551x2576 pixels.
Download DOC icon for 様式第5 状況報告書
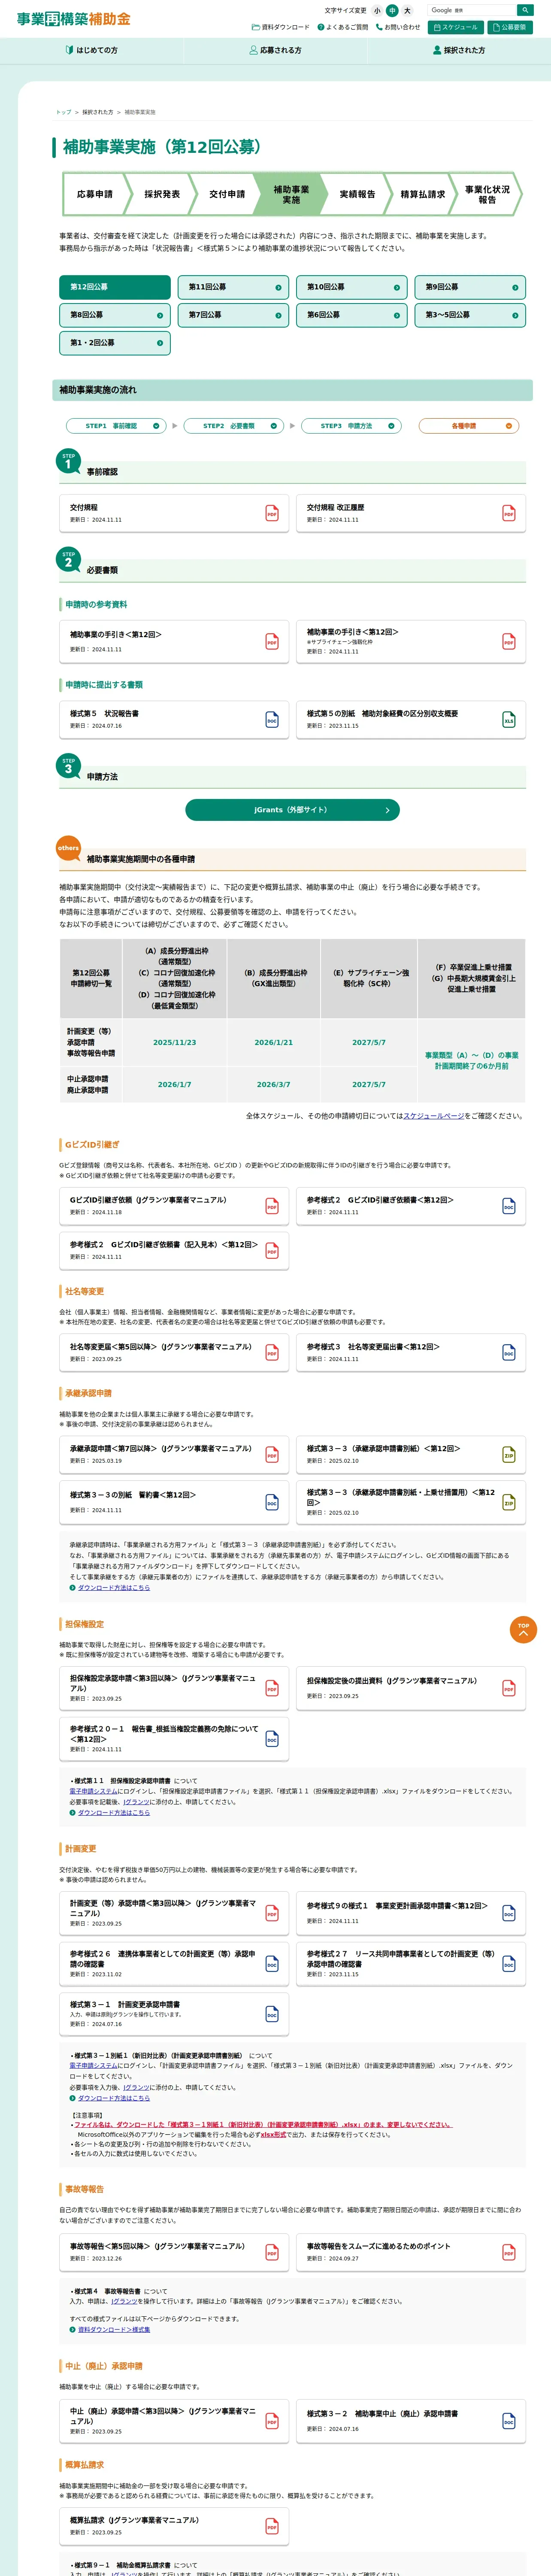click(272, 720)
